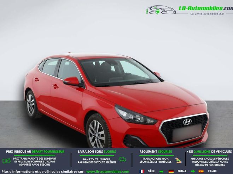
Task: Click 'La vente automobile 2.0' tagline
Action: click(x=207, y=14)
